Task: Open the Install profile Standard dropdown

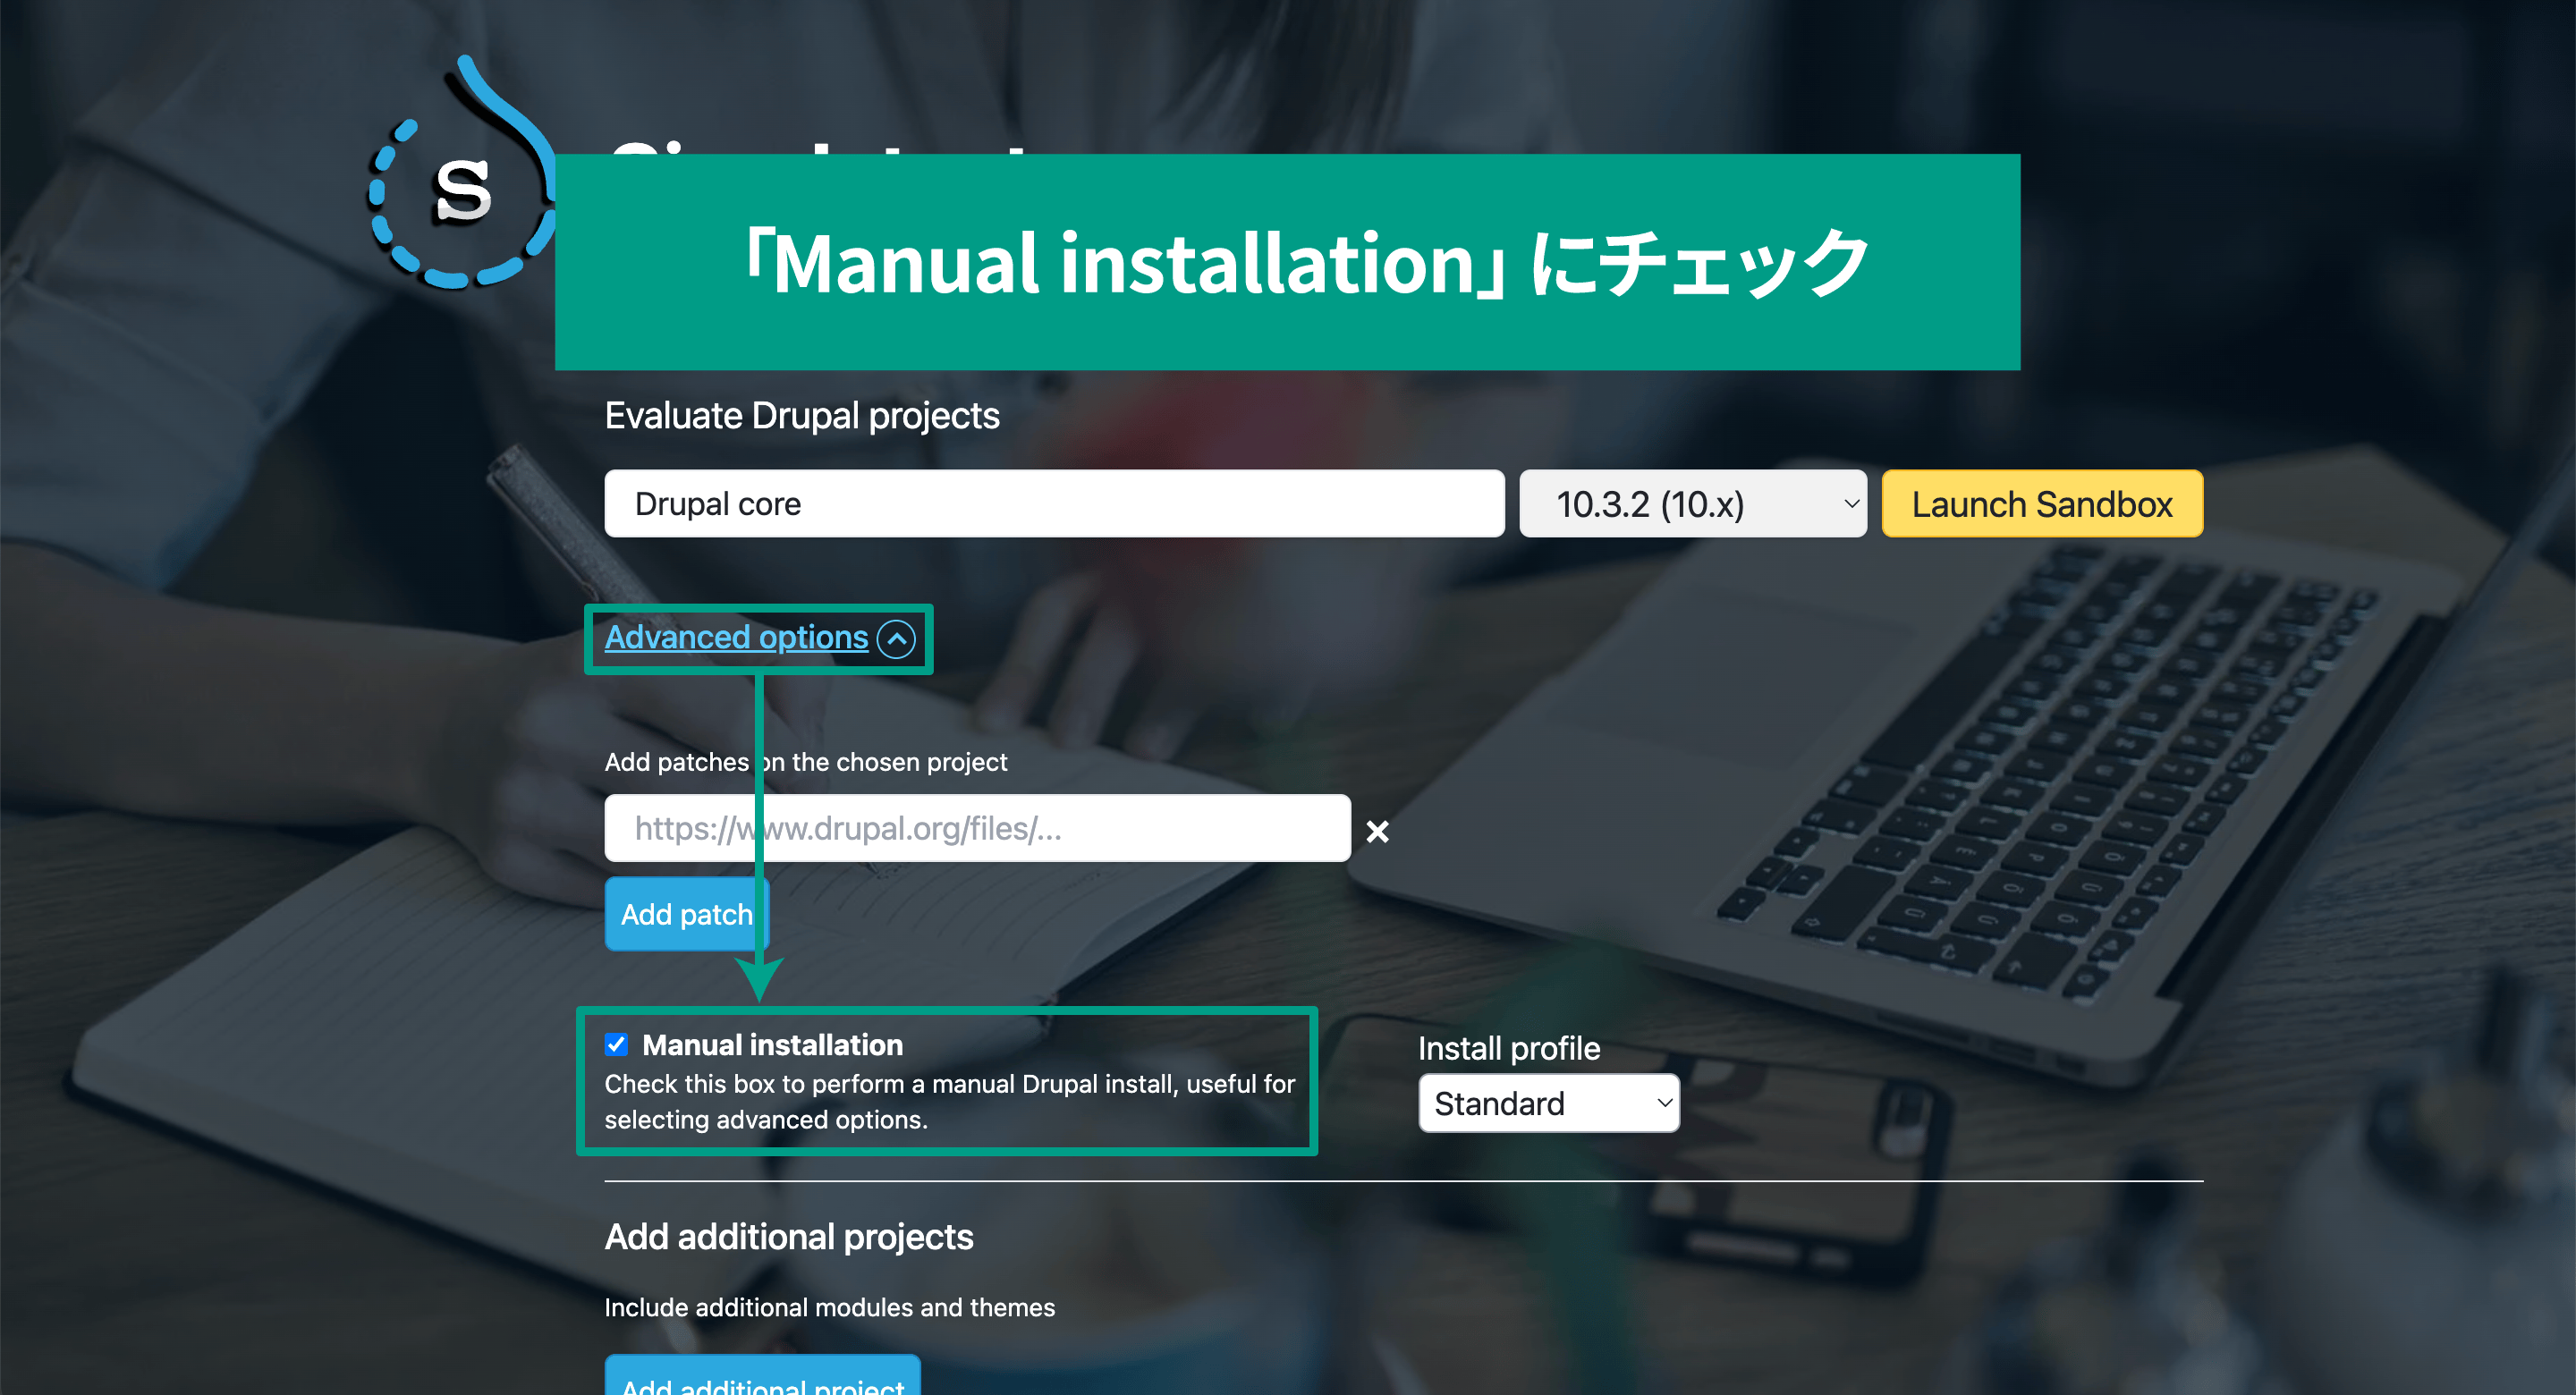Action: 1549,1103
